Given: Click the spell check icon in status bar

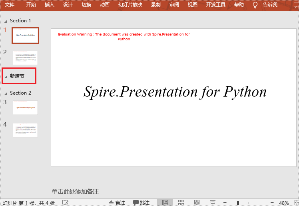Looking at the screenshot, I should [x=65, y=202].
